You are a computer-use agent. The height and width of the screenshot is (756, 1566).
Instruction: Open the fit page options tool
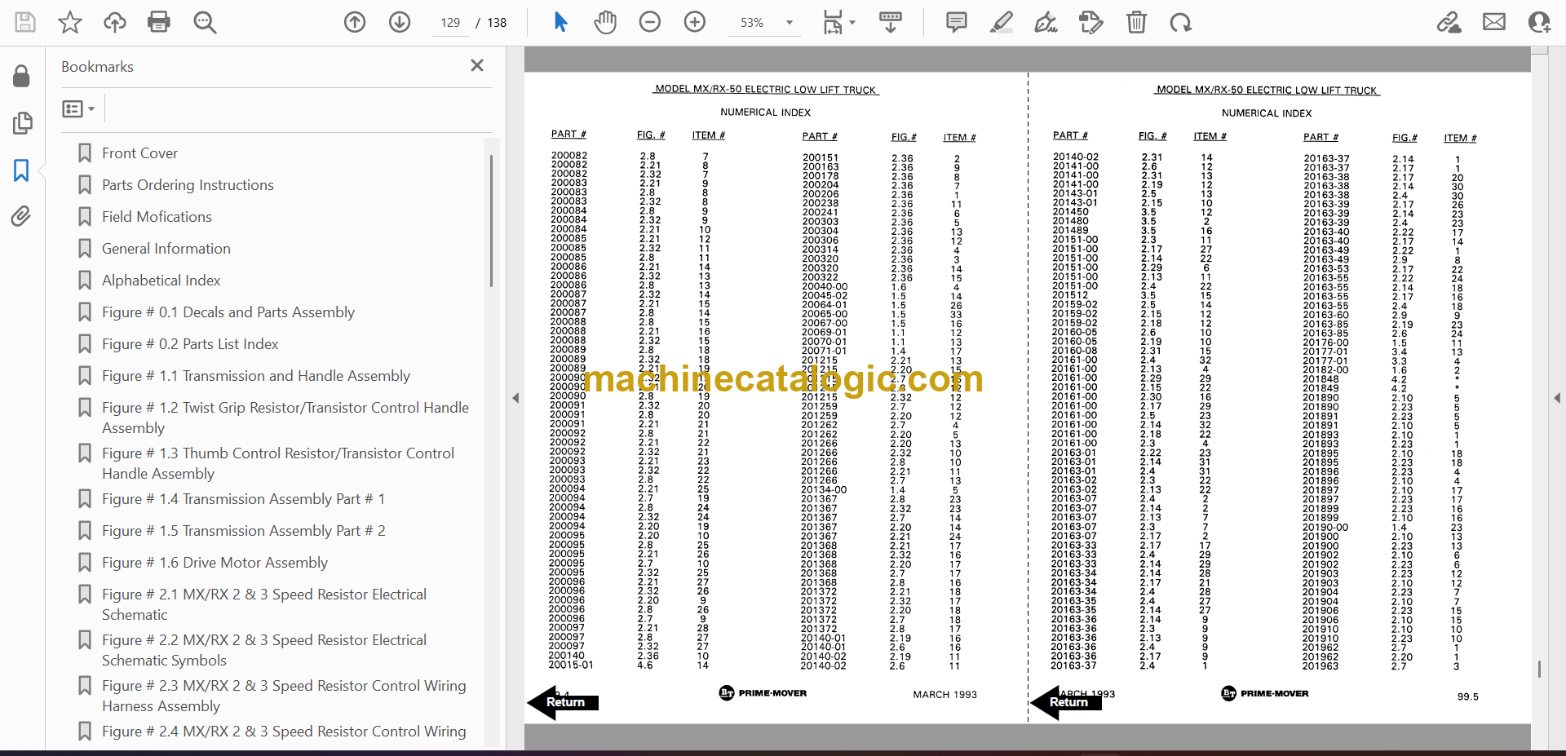838,22
